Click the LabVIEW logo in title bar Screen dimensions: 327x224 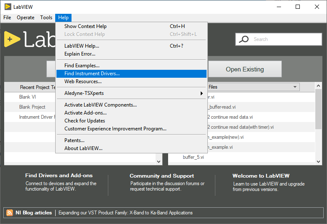pos(8,7)
